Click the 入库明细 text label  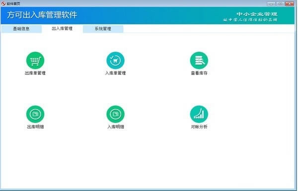point(116,127)
